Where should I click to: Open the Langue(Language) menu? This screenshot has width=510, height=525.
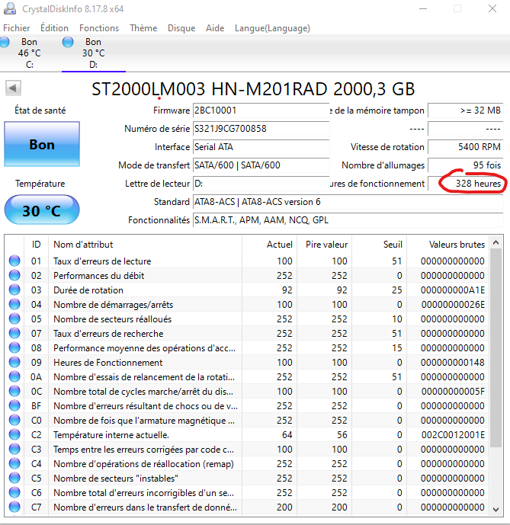point(272,28)
